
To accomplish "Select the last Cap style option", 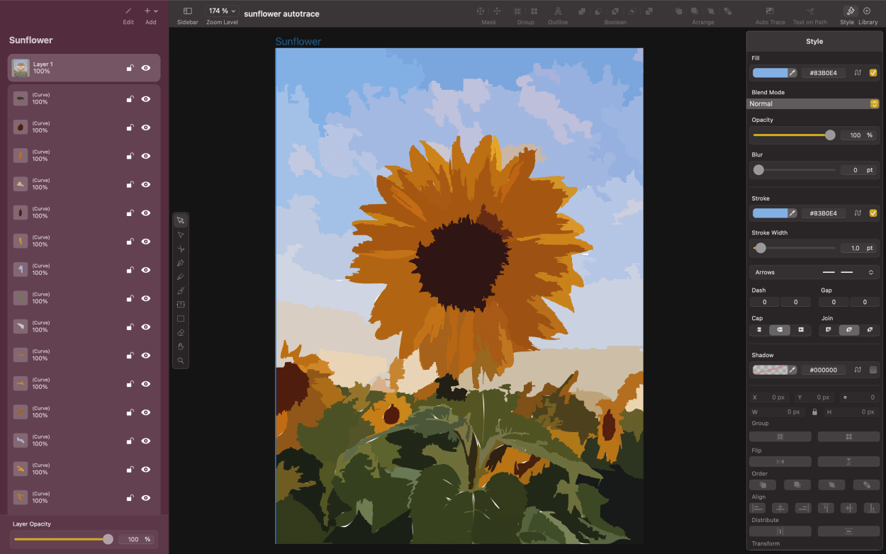I will pyautogui.click(x=801, y=330).
